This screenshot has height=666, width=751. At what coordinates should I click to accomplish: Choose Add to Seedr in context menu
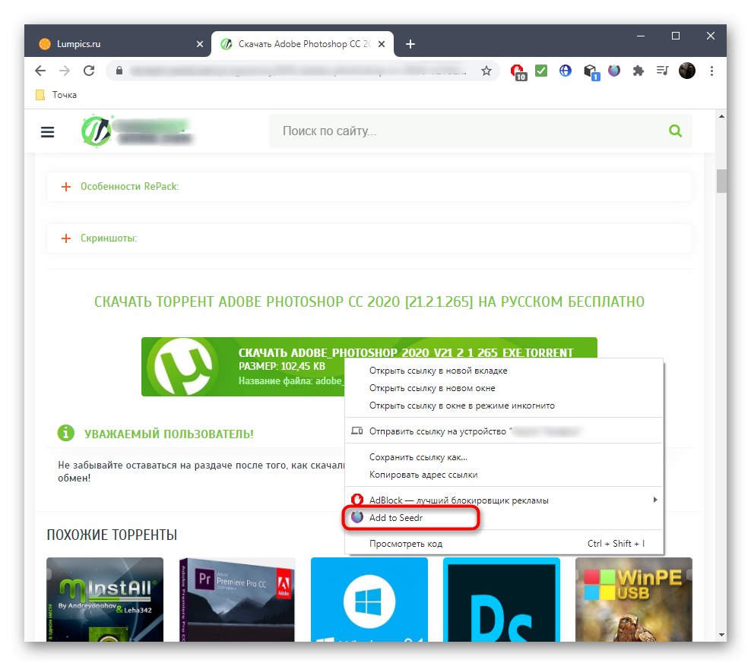click(x=504, y=518)
